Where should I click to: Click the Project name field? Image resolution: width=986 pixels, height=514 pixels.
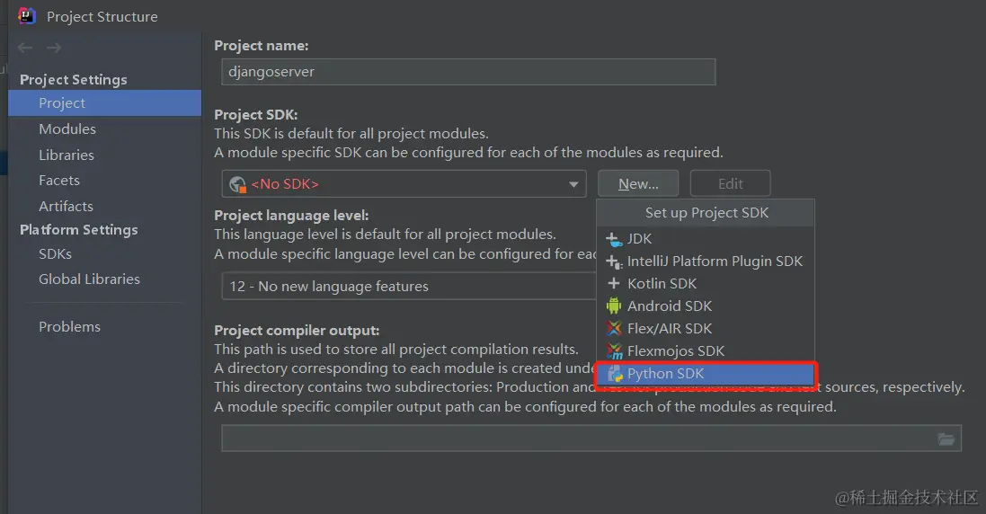point(468,72)
